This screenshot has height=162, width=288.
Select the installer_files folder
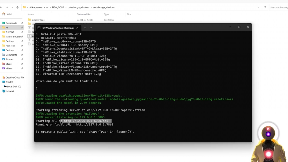[x=38, y=20]
